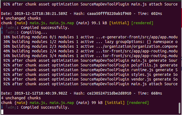The image size is (182, 115).
Task: Click the runtime.js generate line
Action: click(x=90, y=70)
